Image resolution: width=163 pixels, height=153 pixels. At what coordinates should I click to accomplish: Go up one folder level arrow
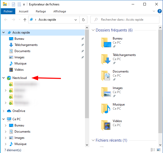click(25, 20)
